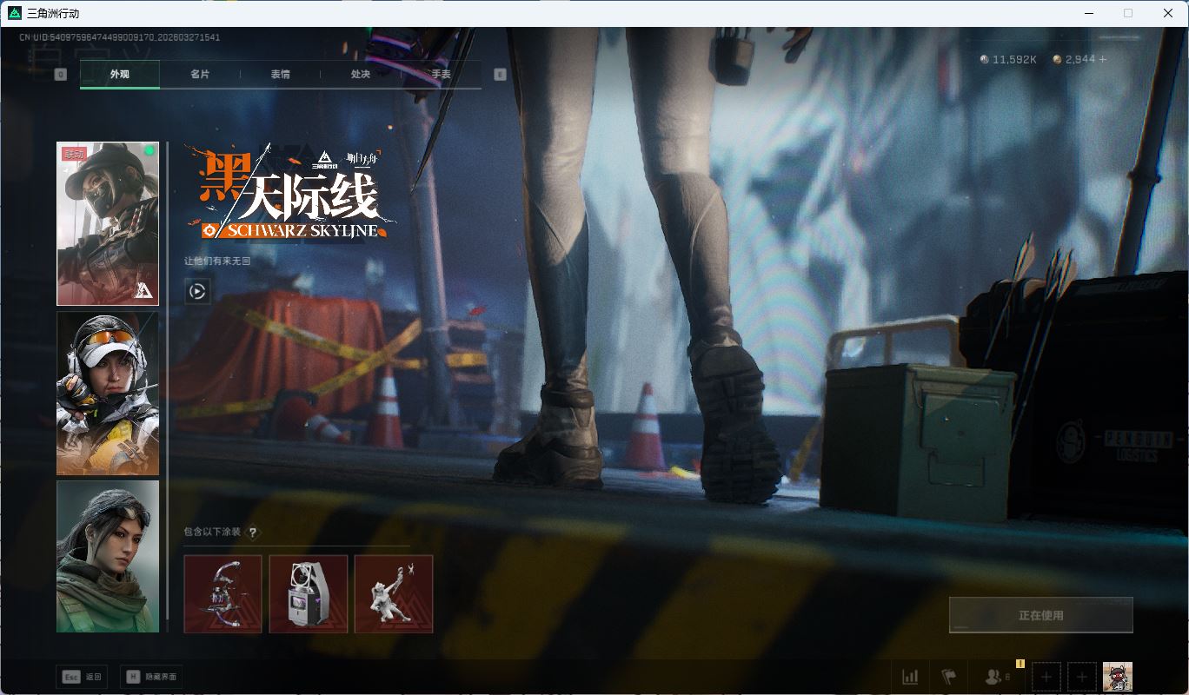Click the 隐藏界面 hide interface button
Viewport: 1189px width, 695px height.
pos(152,677)
